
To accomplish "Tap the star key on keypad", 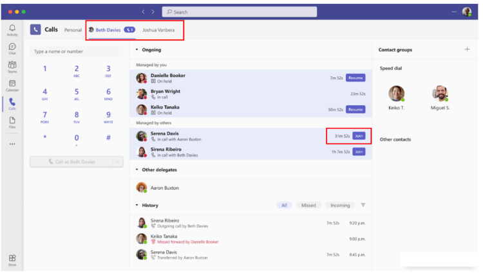I will [45, 137].
